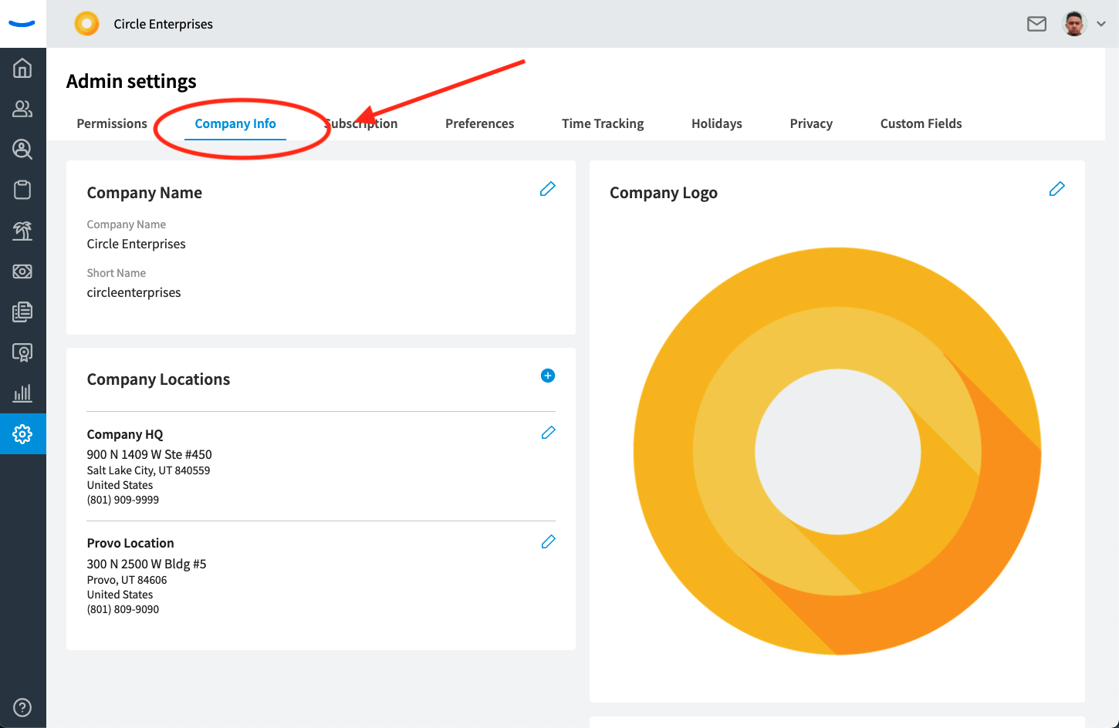The image size is (1119, 728).
Task: Open the Home icon in sidebar
Action: [22, 69]
